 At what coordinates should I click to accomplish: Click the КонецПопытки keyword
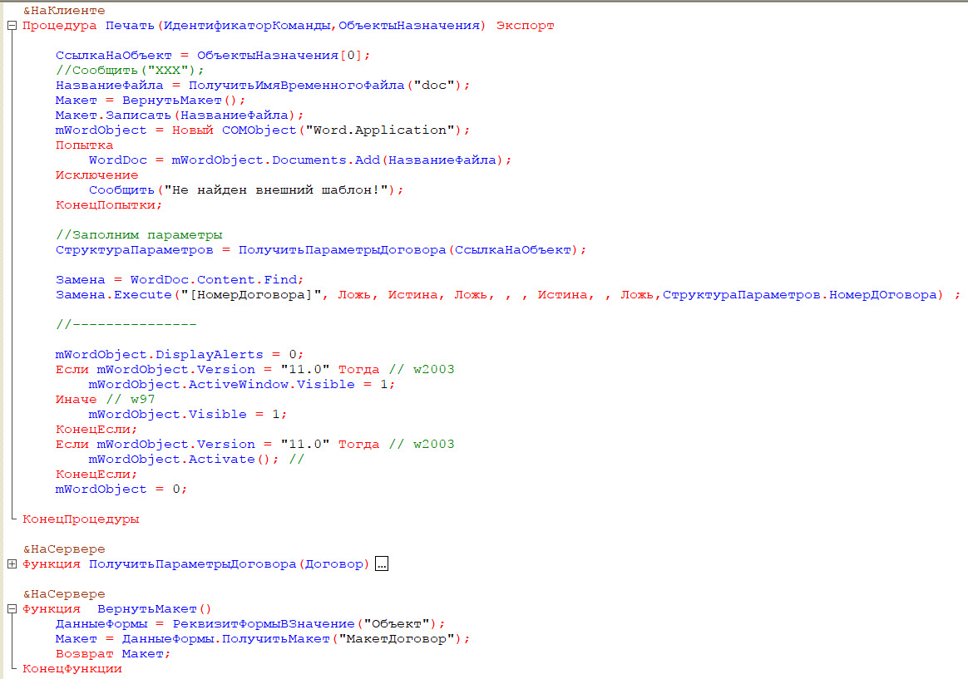[109, 205]
